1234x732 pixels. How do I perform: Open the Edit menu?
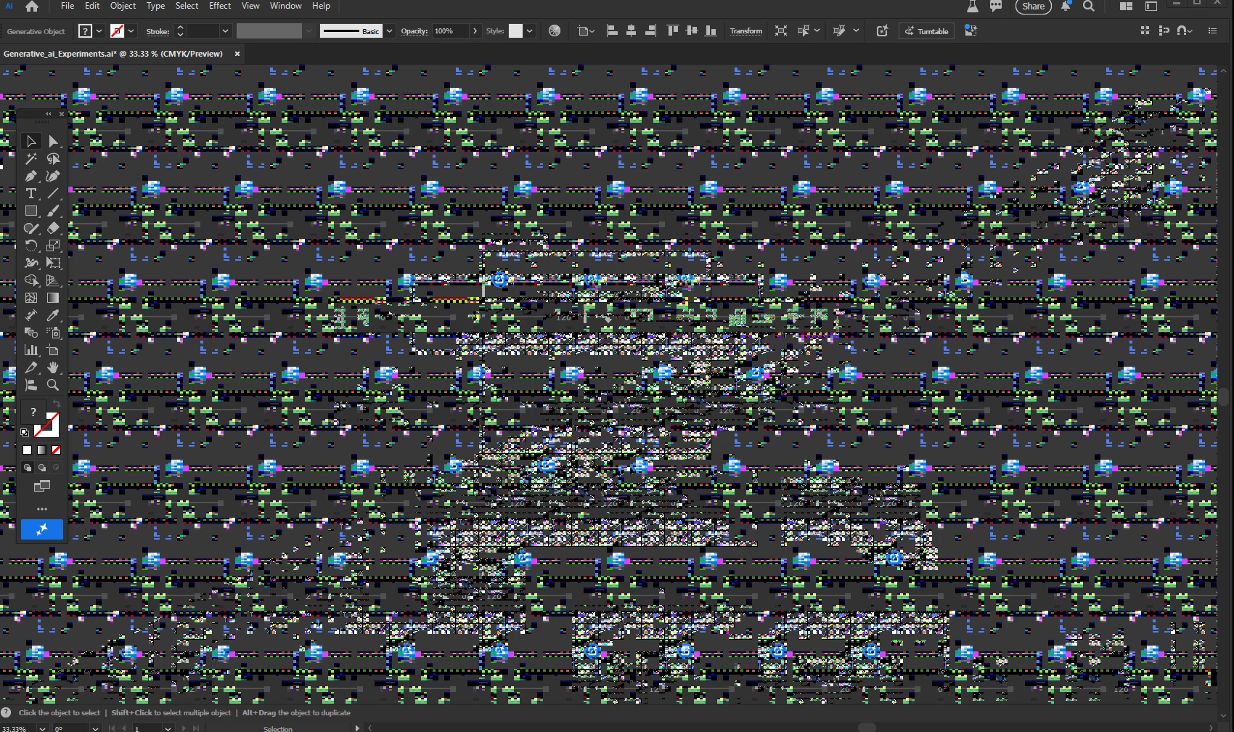pos(92,6)
